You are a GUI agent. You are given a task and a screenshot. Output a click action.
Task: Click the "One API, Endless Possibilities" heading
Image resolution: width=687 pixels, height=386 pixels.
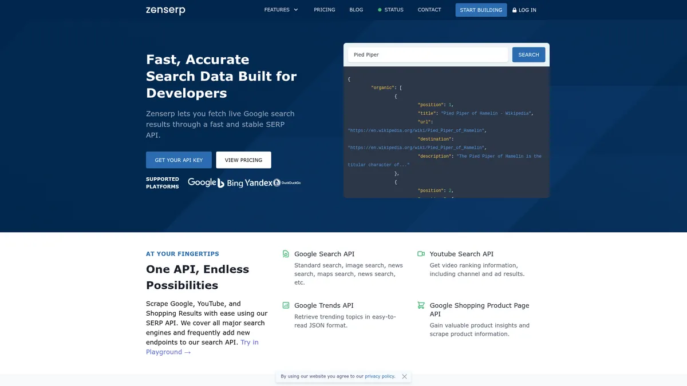[198, 277]
